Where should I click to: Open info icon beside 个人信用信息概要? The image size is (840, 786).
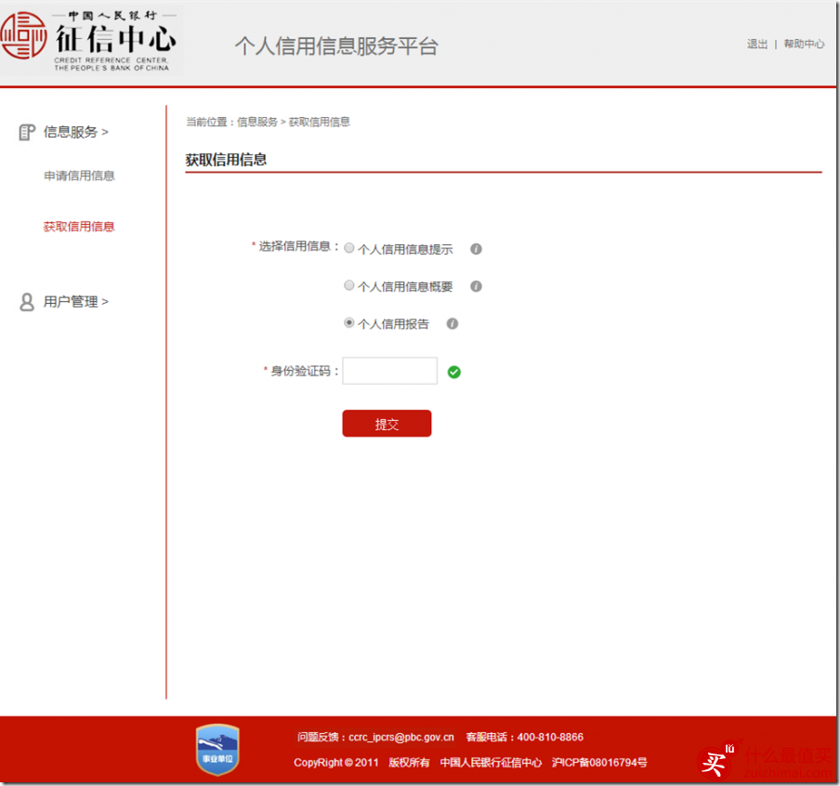click(x=476, y=287)
